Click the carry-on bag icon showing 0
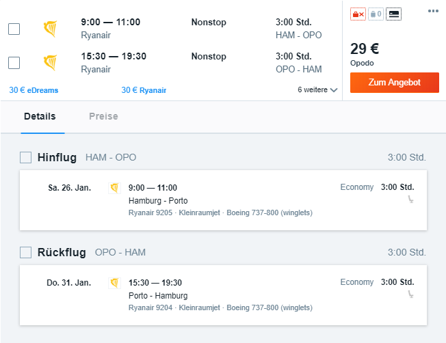 (376, 14)
